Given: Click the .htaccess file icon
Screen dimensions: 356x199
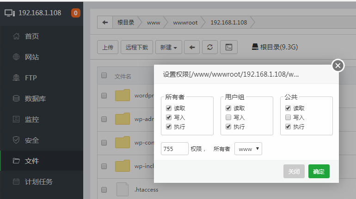Looking at the screenshot, I should [123, 189].
